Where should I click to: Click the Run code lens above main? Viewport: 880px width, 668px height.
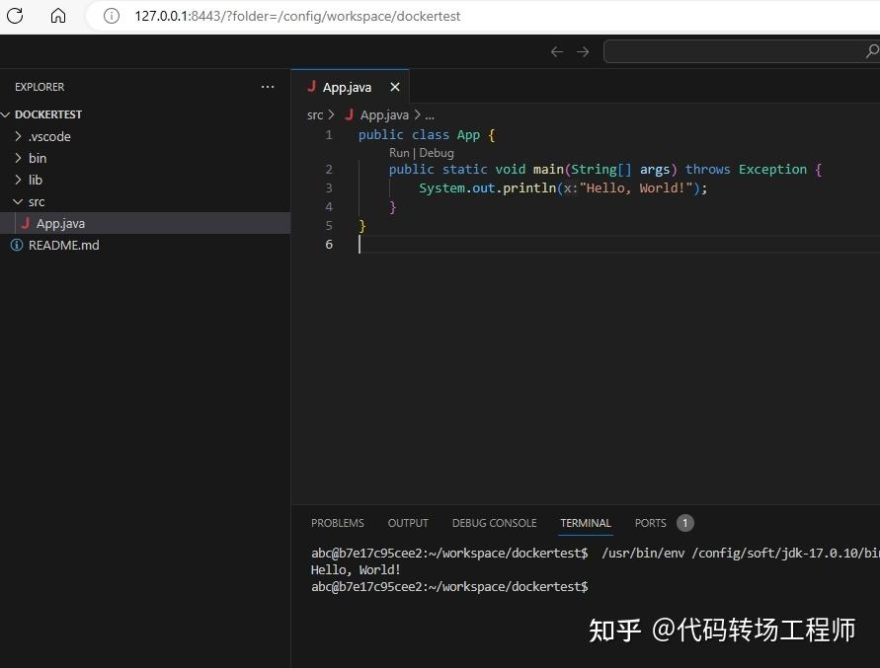point(399,153)
